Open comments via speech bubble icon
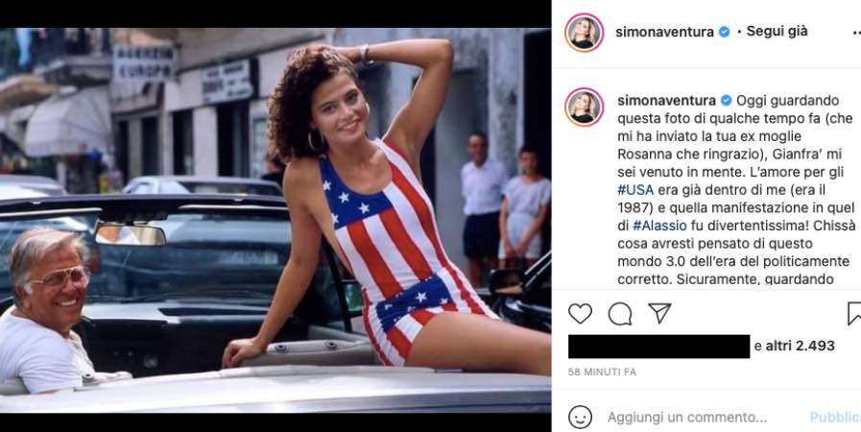 click(620, 314)
